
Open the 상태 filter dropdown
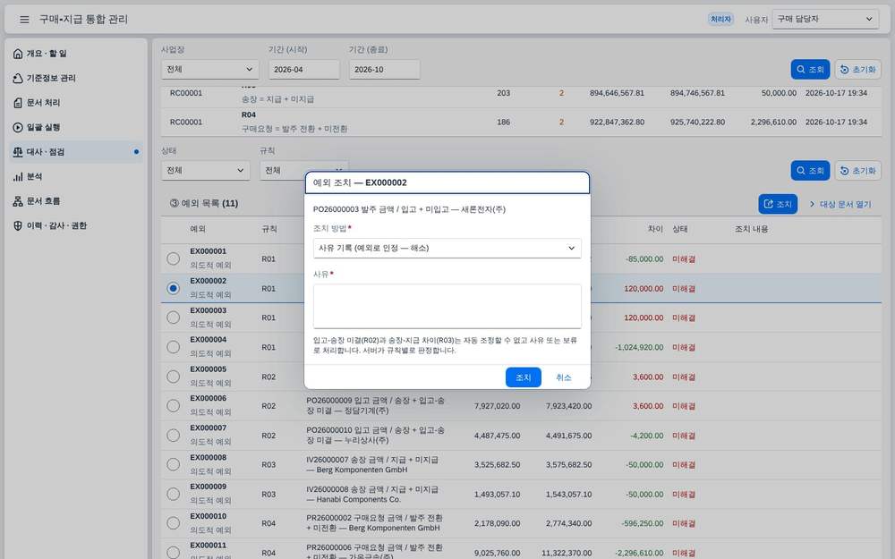point(205,171)
